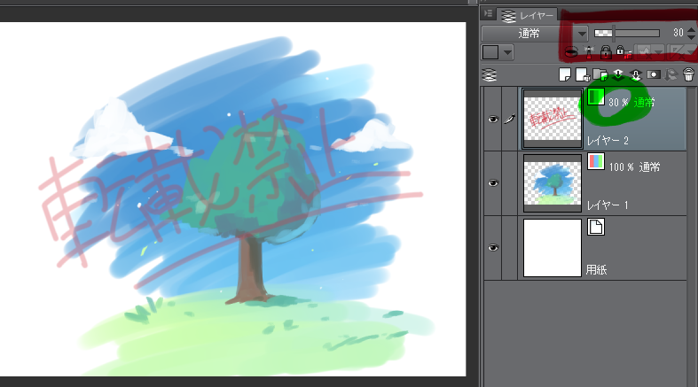Apply mask to layer
The width and height of the screenshot is (698, 387).
[671, 75]
